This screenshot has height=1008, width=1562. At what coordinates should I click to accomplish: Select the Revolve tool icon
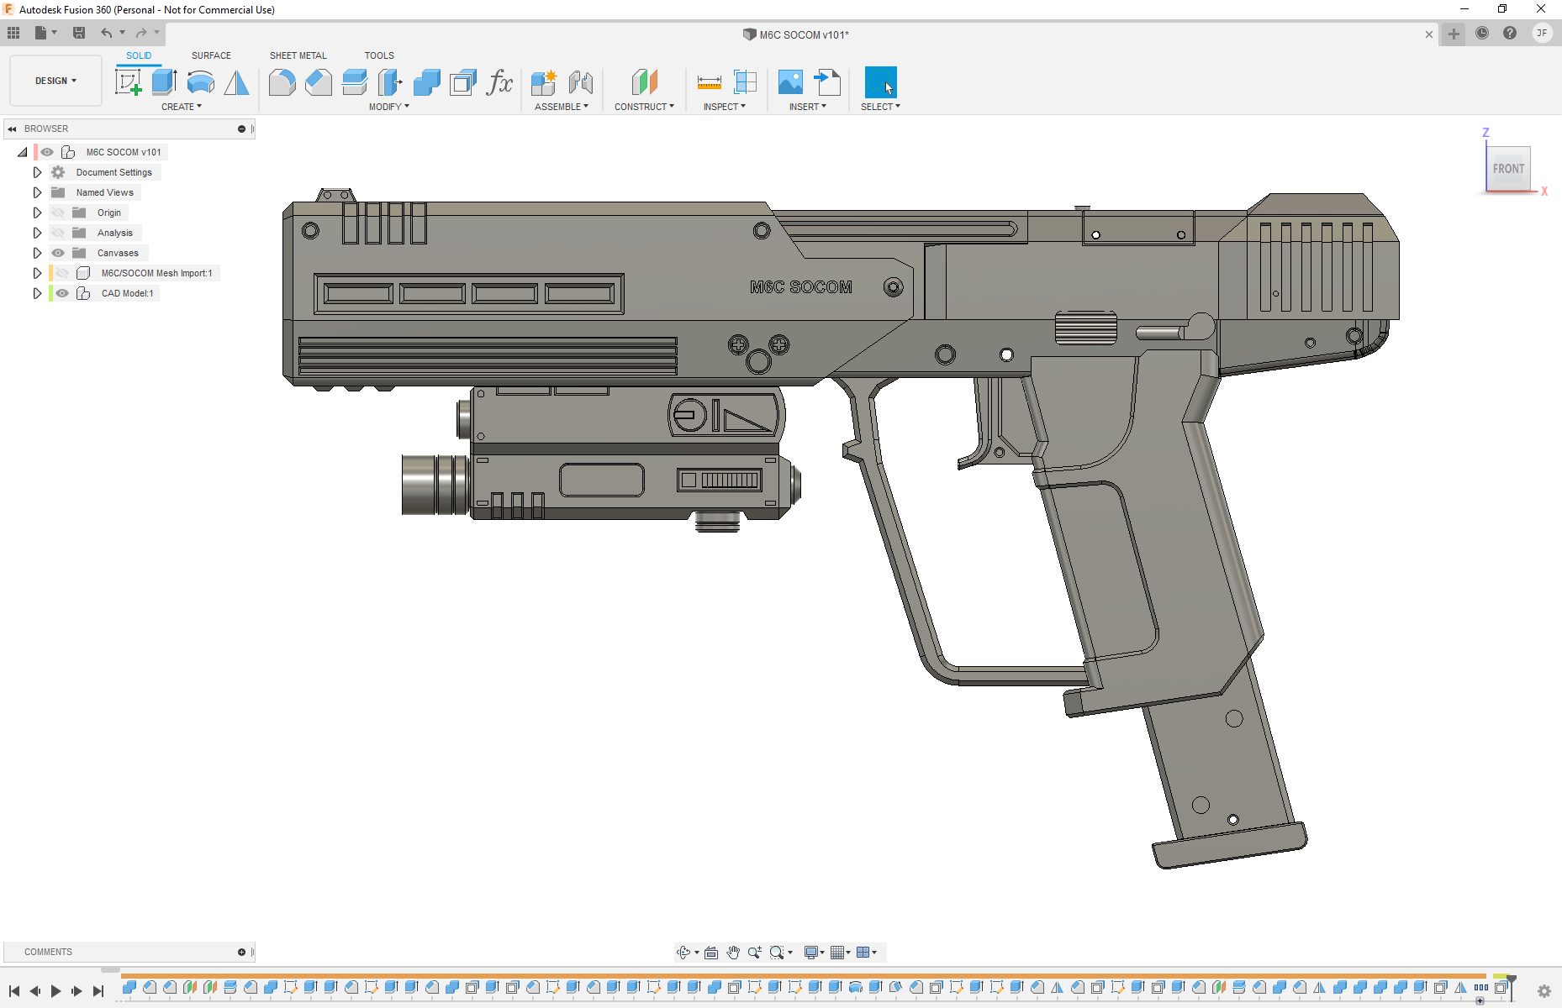[x=200, y=82]
